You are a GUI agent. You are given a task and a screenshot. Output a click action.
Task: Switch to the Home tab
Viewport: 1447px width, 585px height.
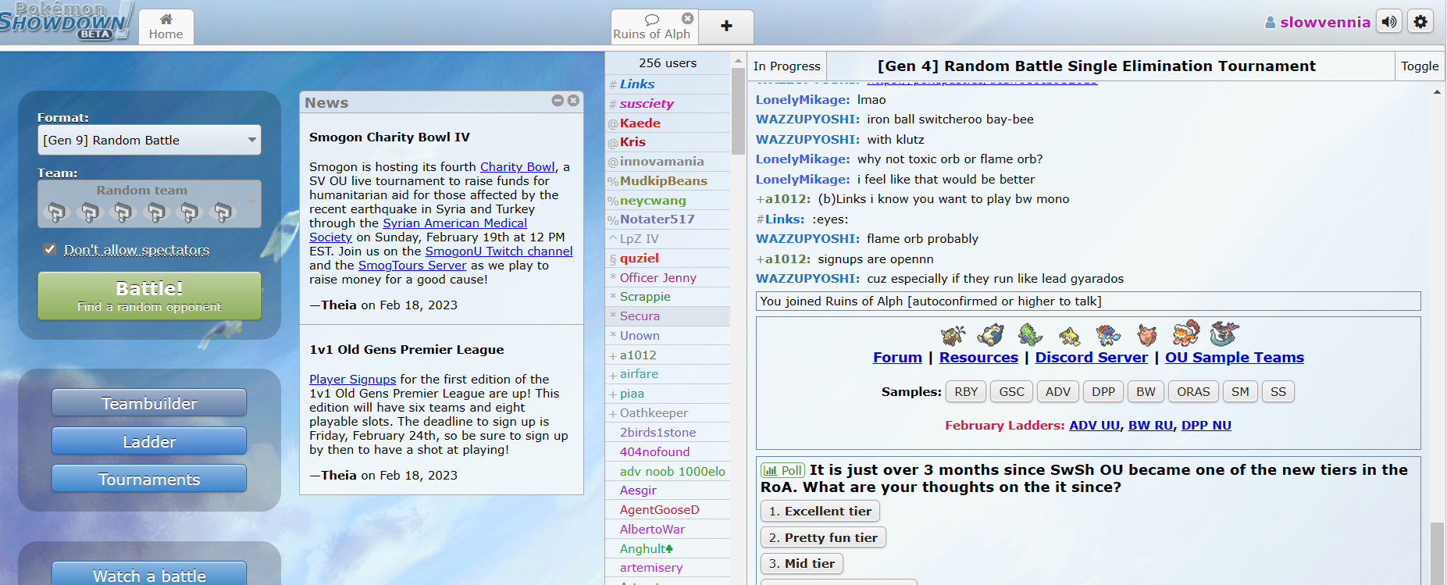click(166, 27)
